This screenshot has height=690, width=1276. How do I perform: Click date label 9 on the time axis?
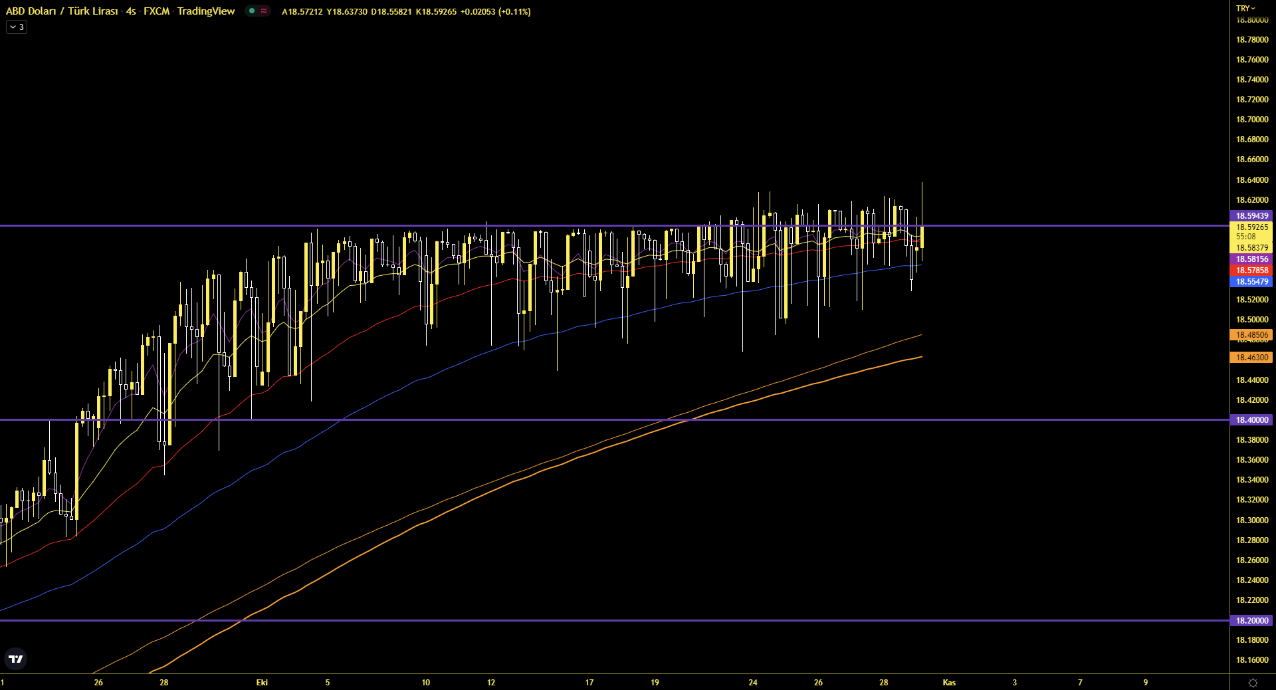point(1145,683)
